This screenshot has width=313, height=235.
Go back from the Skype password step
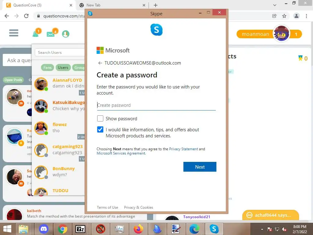100,63
